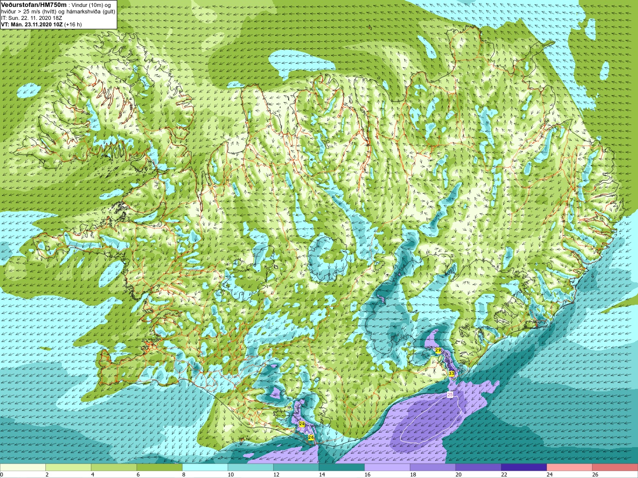Click the Veðurstofan/HM750m title text

(34, 4)
